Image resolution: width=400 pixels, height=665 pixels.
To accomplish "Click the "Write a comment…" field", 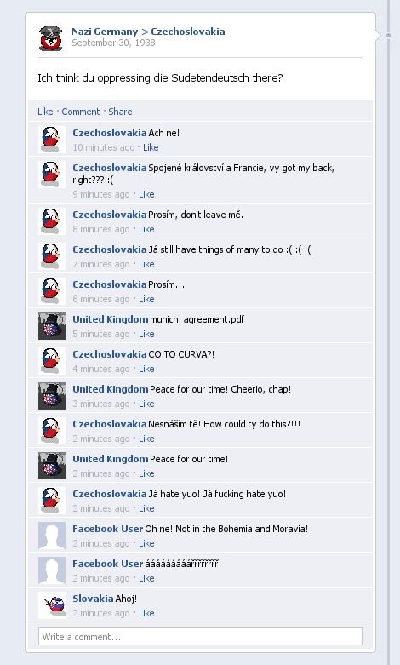I will tap(200, 636).
